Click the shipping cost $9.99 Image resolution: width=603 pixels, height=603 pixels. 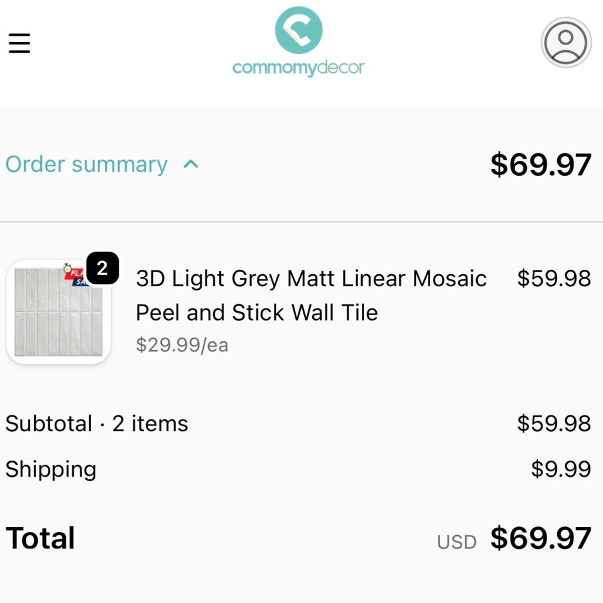pos(560,469)
